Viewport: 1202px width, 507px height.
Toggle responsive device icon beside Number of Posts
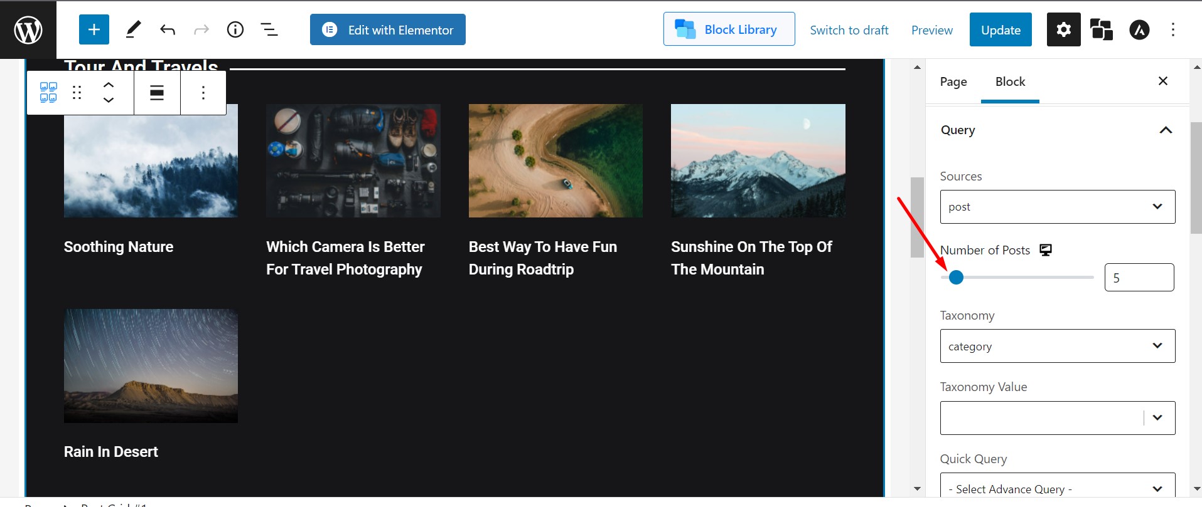1046,250
